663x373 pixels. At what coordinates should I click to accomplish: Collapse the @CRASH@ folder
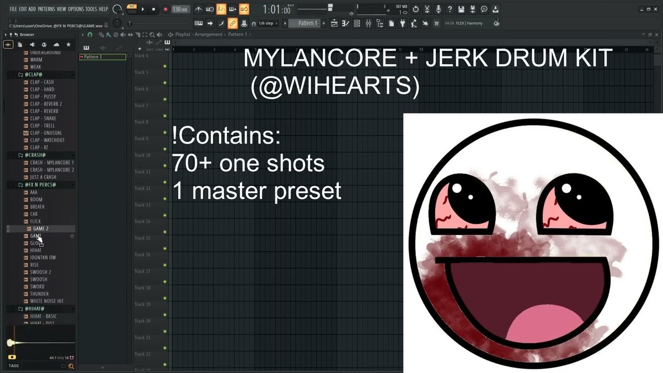[35, 155]
